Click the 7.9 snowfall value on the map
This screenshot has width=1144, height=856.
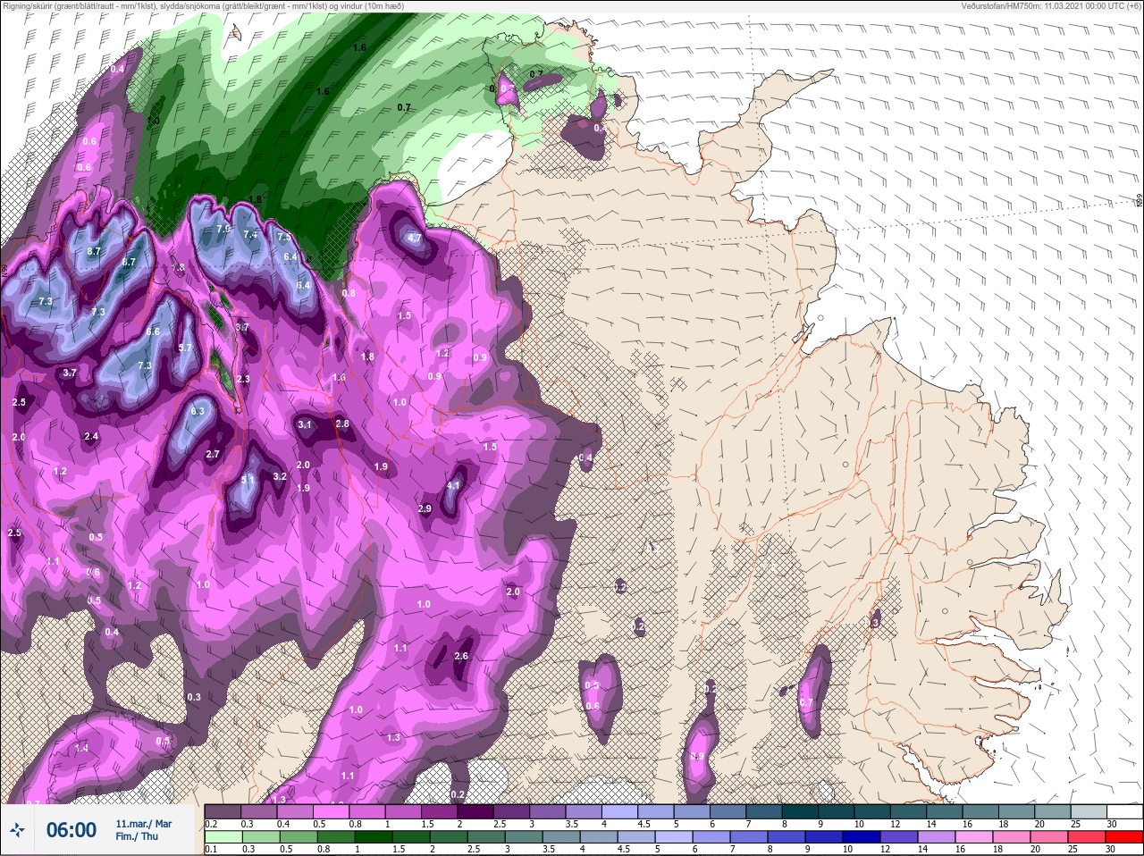(x=223, y=229)
